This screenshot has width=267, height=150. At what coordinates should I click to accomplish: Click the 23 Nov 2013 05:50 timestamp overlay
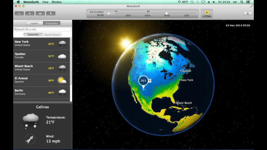pos(238,25)
